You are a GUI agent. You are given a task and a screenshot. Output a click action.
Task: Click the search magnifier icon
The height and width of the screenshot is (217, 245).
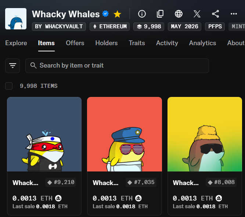coord(33,65)
